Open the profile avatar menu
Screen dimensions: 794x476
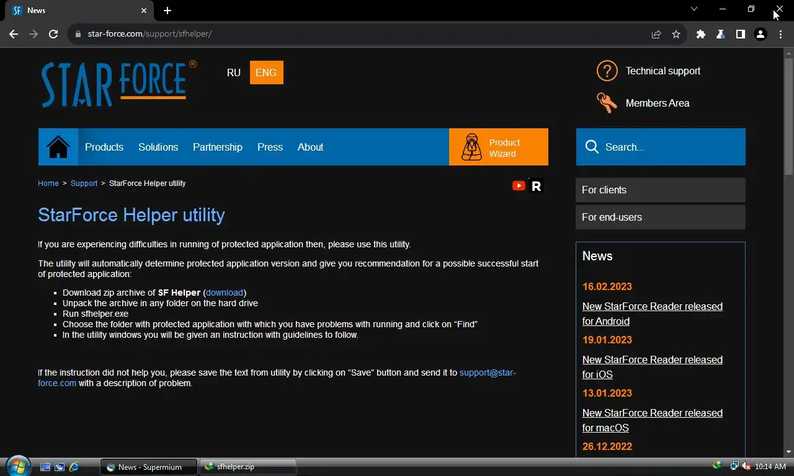tap(761, 34)
